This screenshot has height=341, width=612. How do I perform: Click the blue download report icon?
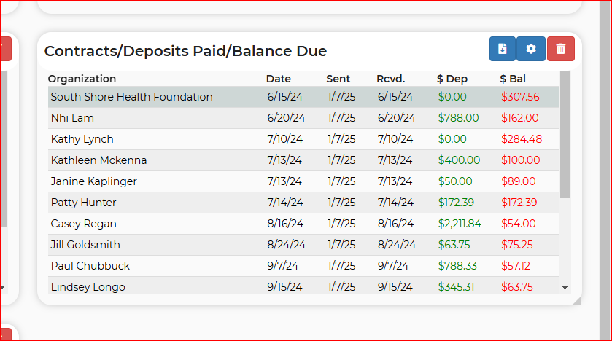[x=503, y=49]
